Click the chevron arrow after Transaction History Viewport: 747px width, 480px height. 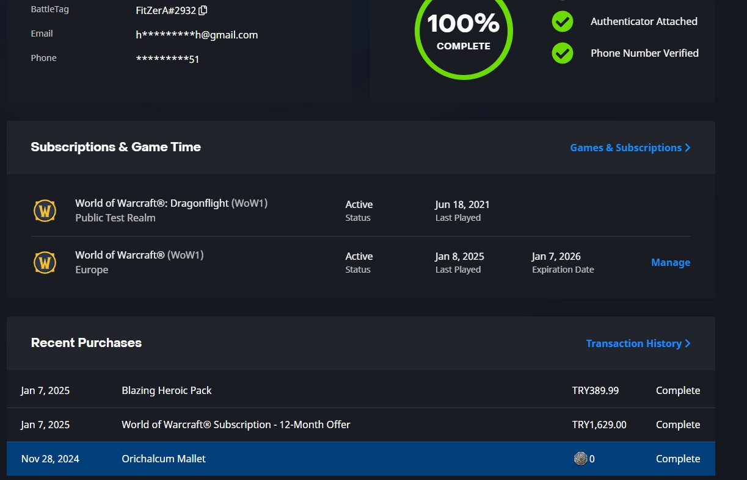(x=688, y=343)
